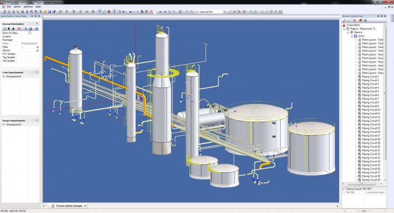Click the move up arrow in General Information
394x213 pixels.
tap(9, 28)
